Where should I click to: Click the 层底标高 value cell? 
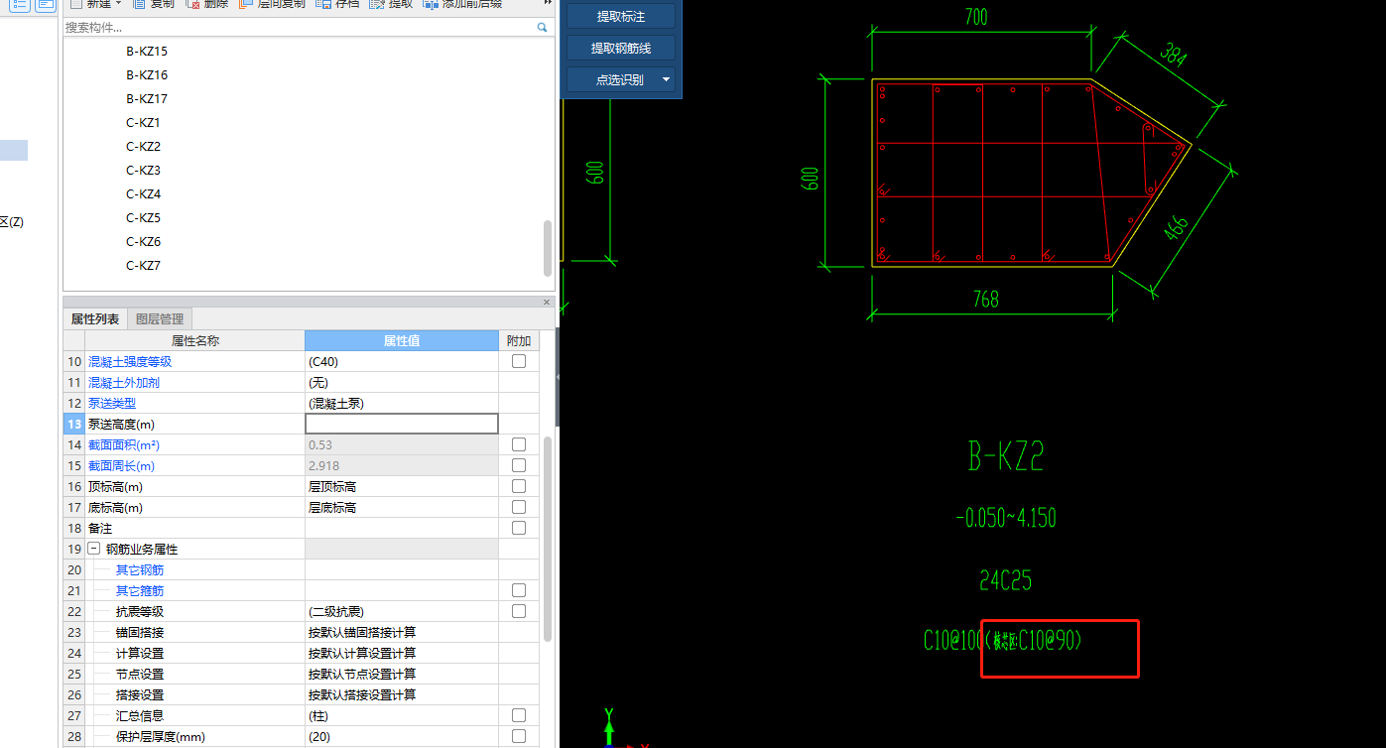(x=401, y=507)
